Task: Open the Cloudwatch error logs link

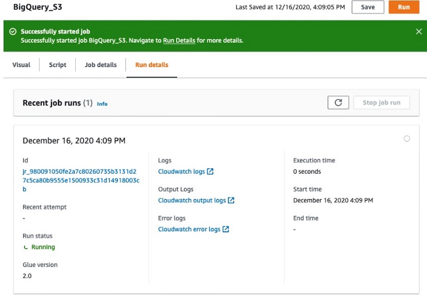Action: 189,229
